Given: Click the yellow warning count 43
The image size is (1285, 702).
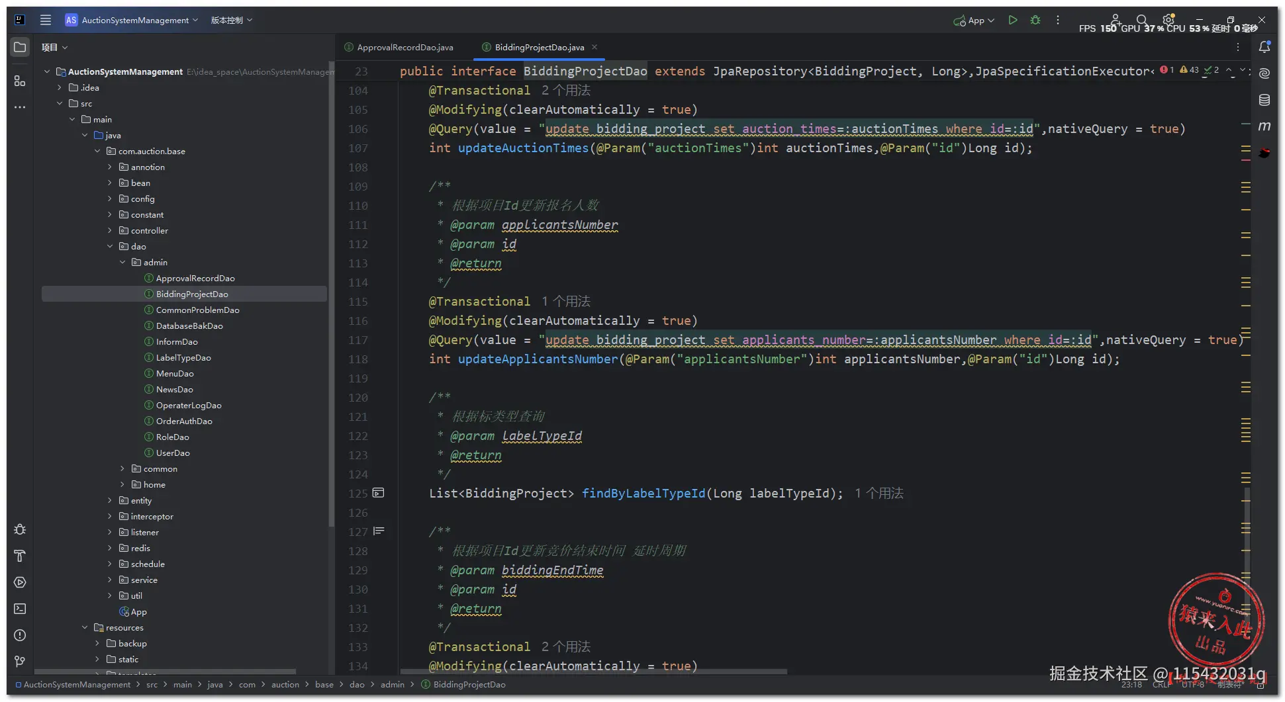Looking at the screenshot, I should coord(1190,70).
